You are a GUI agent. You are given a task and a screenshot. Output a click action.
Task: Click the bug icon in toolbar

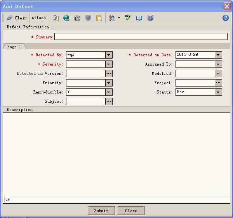[x=112, y=18]
